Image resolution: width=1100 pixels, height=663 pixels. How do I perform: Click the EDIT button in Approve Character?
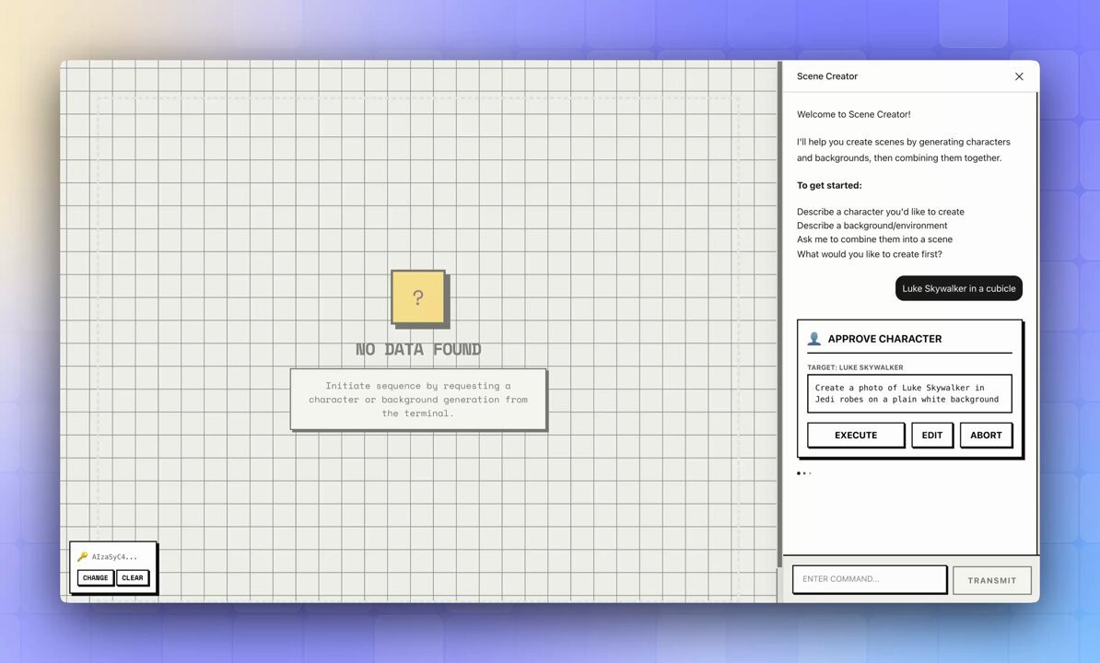point(932,436)
